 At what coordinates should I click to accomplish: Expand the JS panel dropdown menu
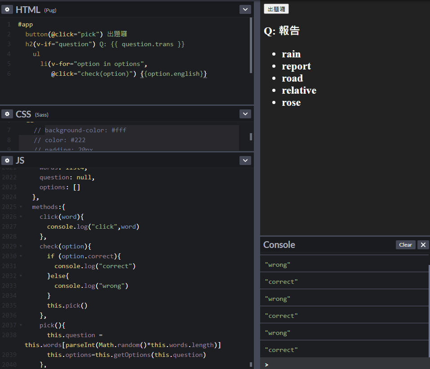click(x=245, y=161)
